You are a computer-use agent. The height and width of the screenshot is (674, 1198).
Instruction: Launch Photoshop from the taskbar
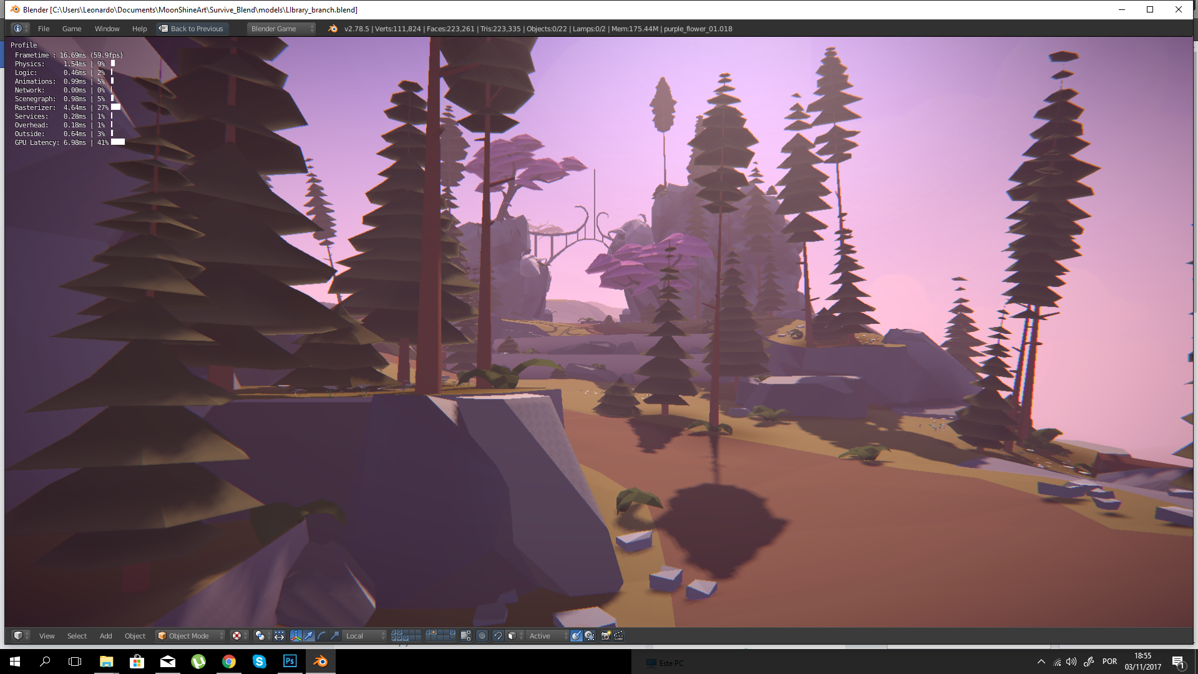(x=290, y=662)
